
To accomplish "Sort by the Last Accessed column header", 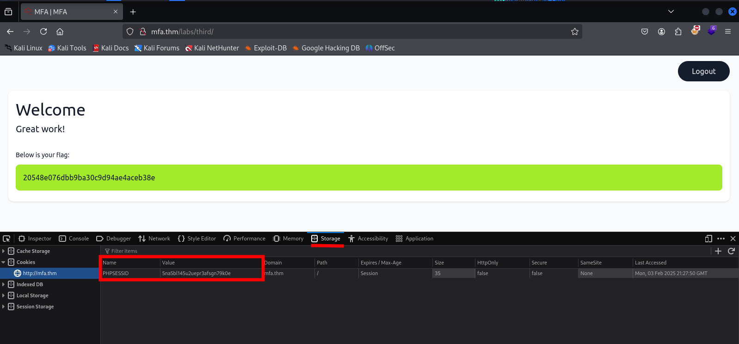I will click(686, 263).
